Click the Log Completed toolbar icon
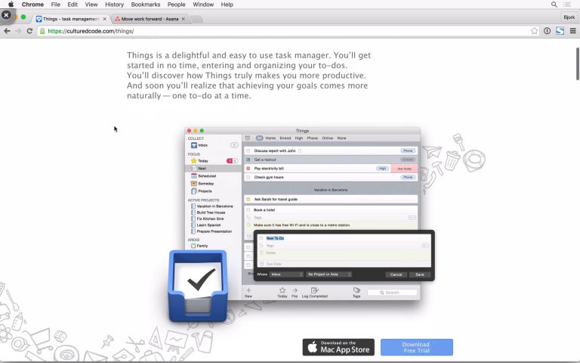The image size is (580, 363). (315, 292)
